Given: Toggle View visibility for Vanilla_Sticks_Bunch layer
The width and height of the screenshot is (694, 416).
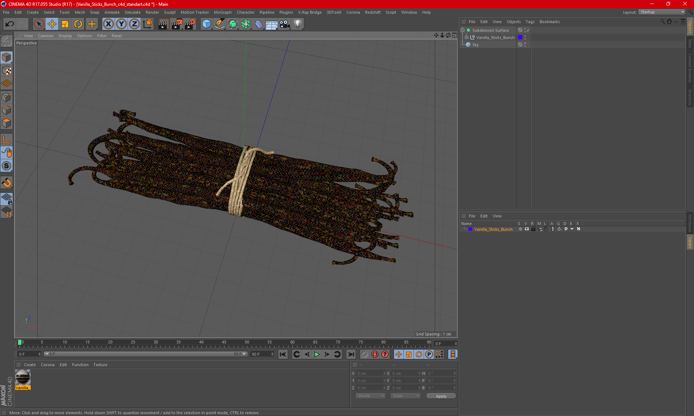Looking at the screenshot, I should [x=527, y=229].
